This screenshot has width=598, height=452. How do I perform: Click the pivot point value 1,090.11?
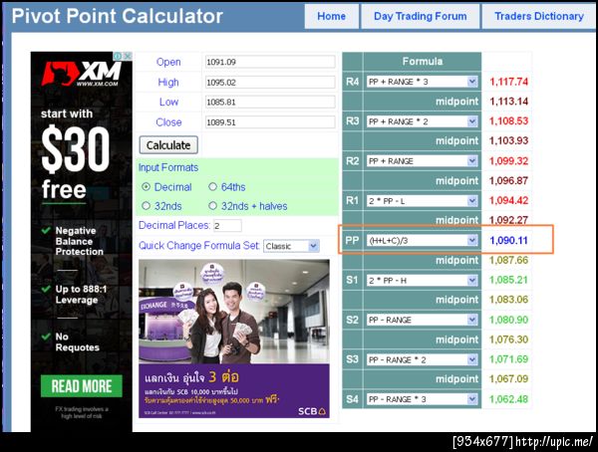pyautogui.click(x=508, y=241)
